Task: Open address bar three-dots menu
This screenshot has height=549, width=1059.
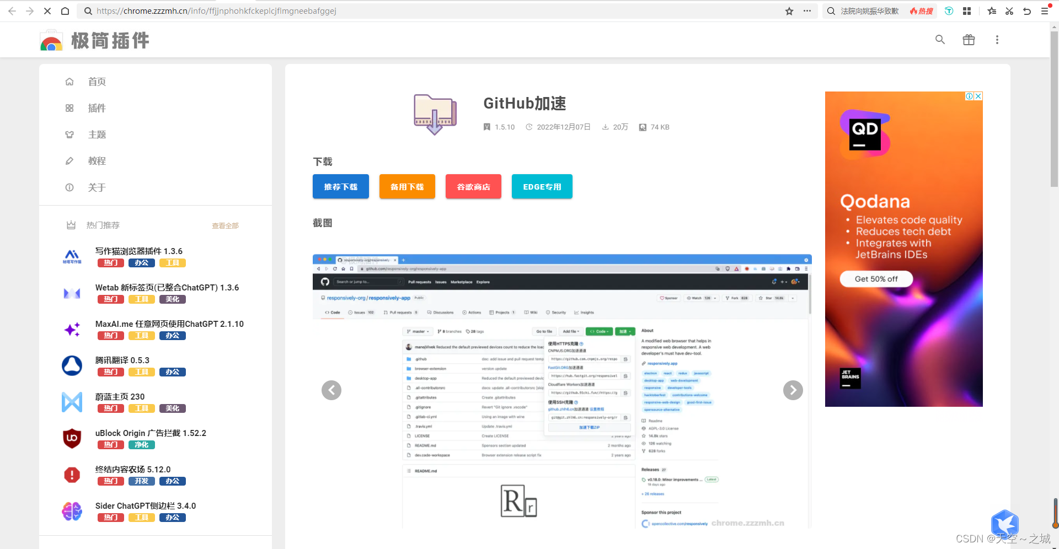Action: point(807,11)
